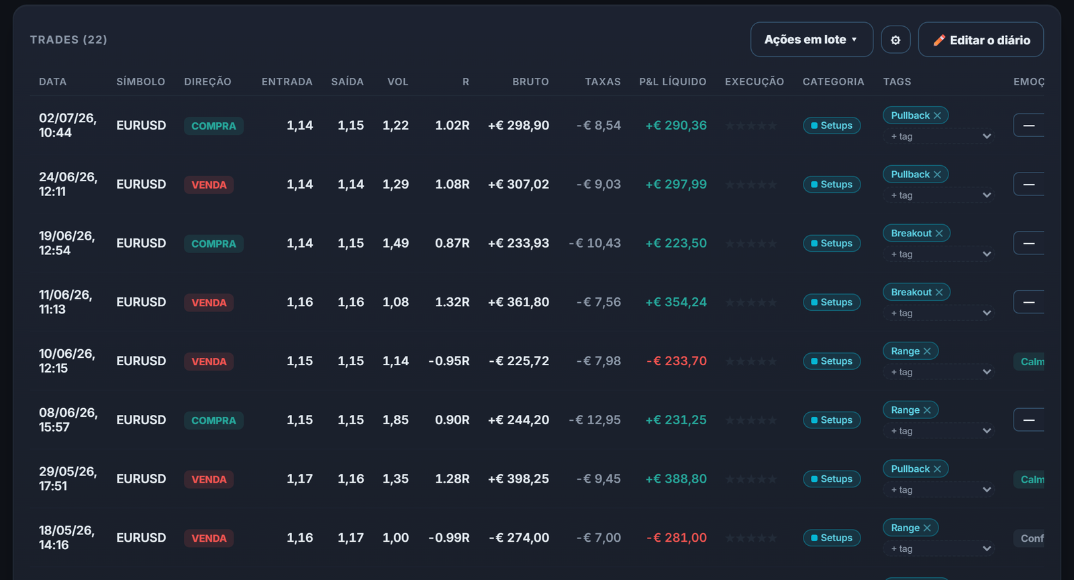Viewport: 1074px width, 580px height.
Task: Click COMPRA badge on 02/07/26 trade
Action: tap(213, 126)
